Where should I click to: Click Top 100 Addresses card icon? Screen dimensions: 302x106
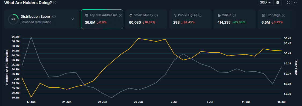click(x=87, y=15)
